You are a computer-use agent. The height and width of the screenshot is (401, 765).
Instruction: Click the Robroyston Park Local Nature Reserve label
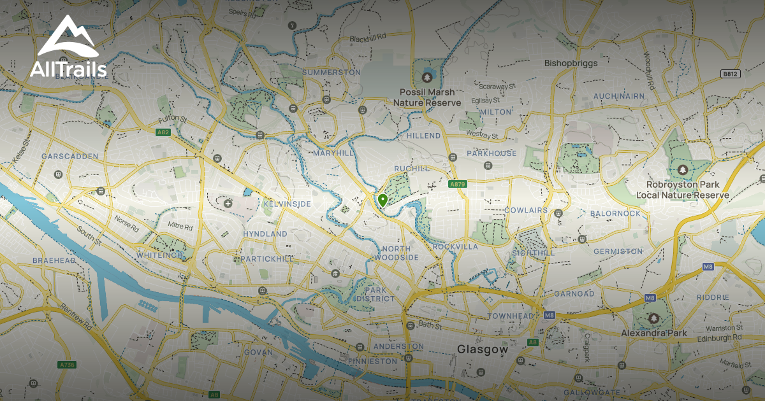pyautogui.click(x=687, y=190)
